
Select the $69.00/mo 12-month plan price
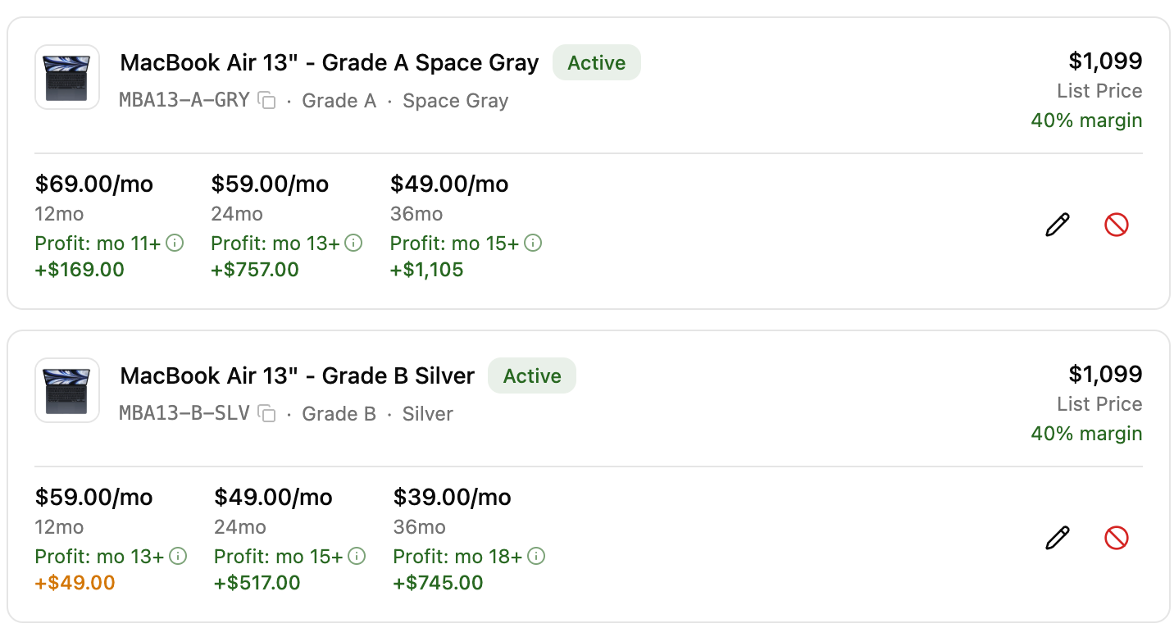94,184
